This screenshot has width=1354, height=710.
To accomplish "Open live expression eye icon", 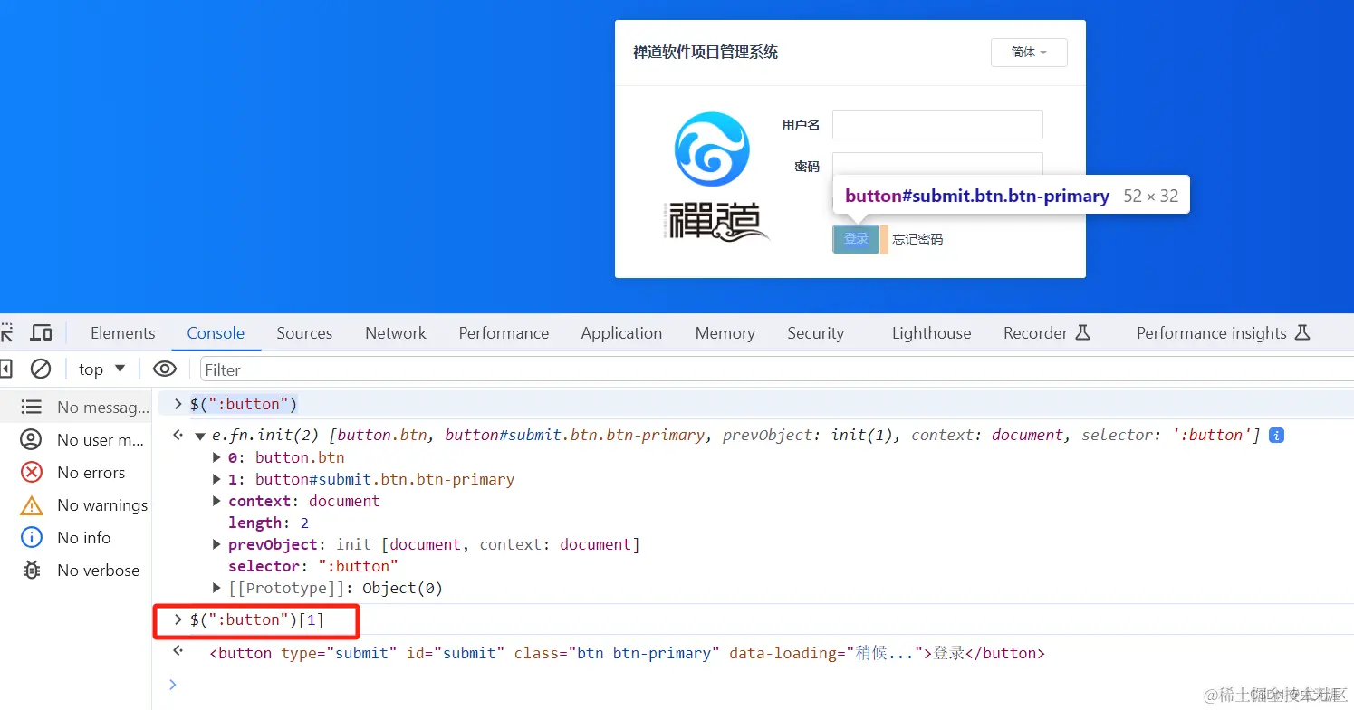I will pos(164,369).
